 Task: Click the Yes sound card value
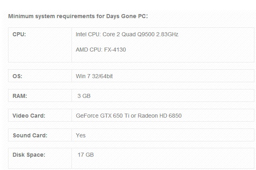pyautogui.click(x=80, y=135)
